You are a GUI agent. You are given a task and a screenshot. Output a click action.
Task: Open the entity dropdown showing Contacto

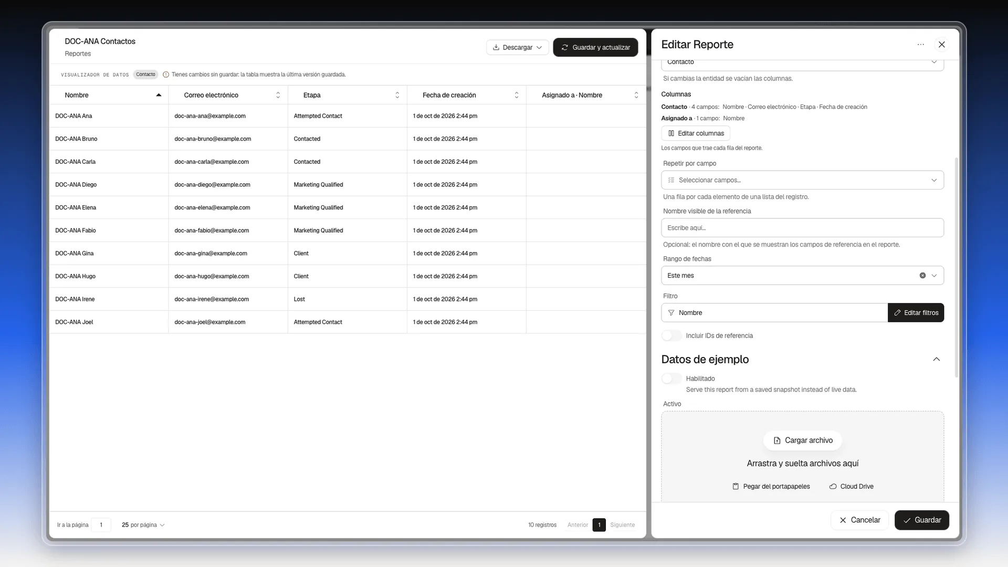[802, 64]
